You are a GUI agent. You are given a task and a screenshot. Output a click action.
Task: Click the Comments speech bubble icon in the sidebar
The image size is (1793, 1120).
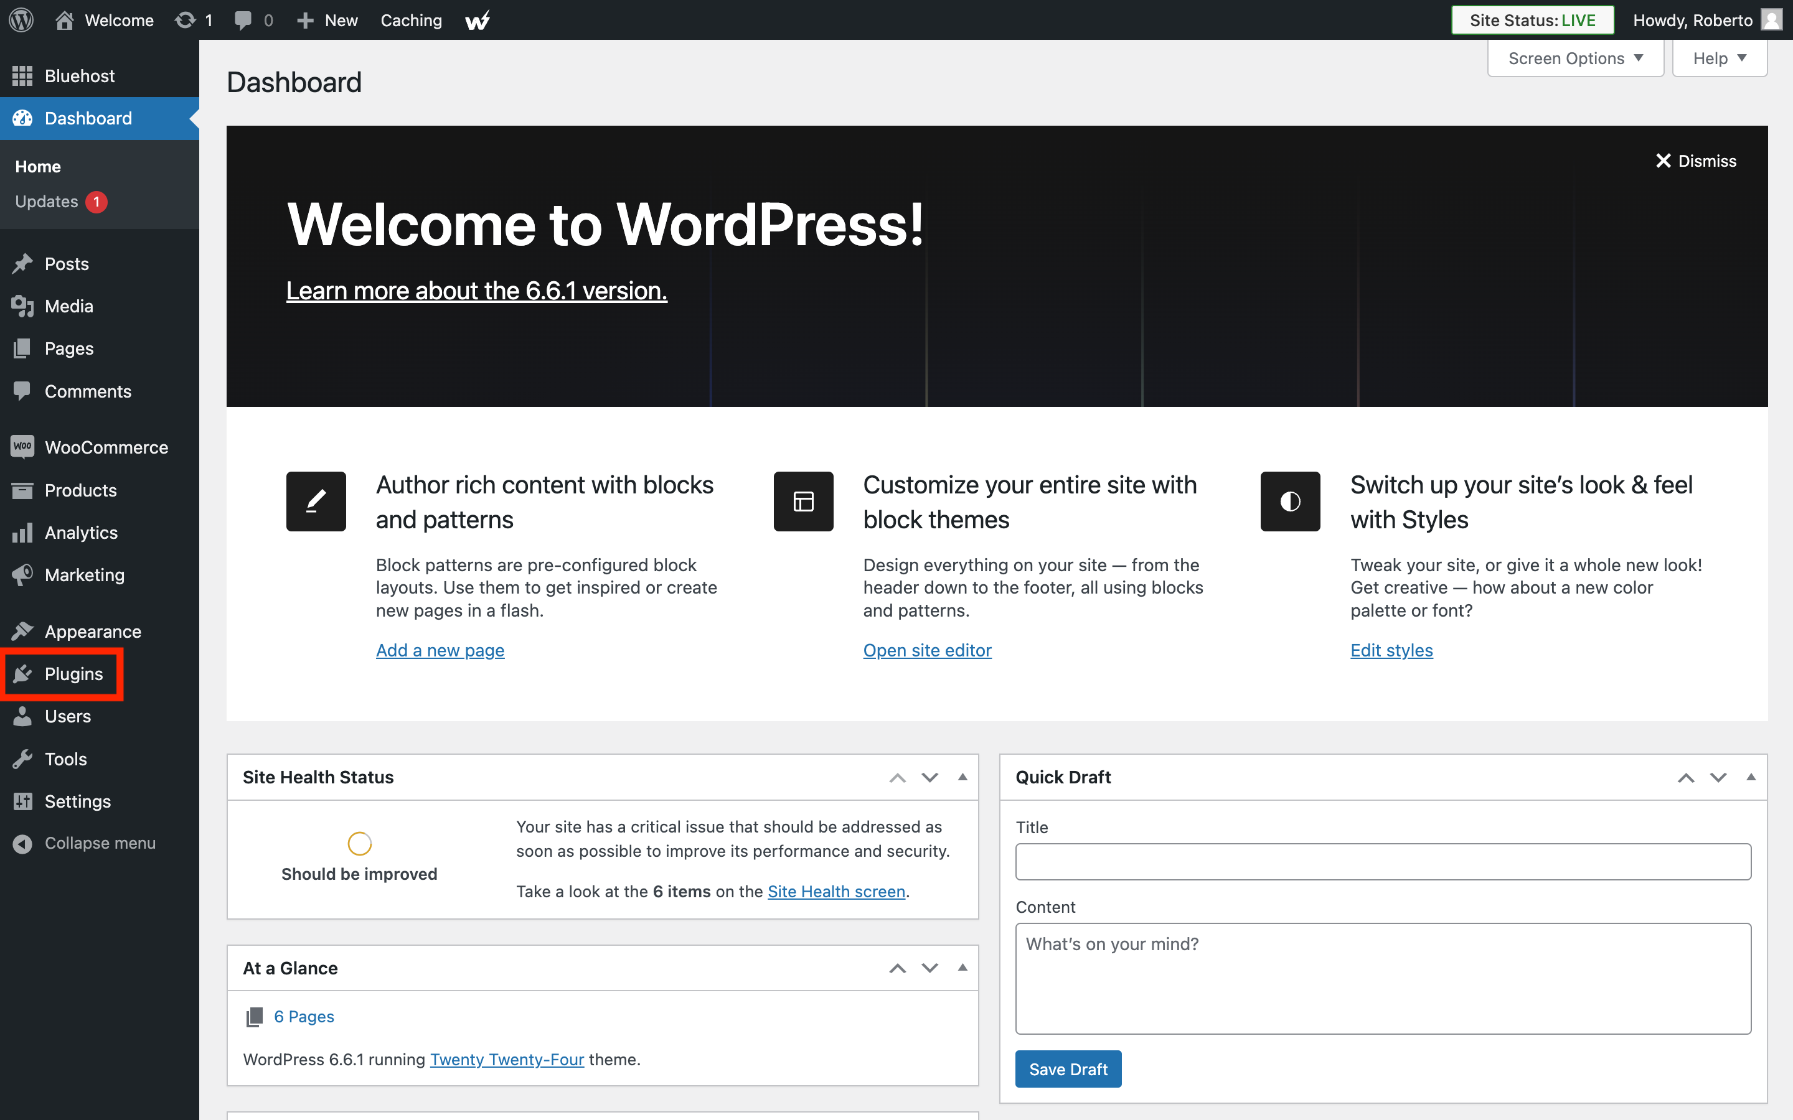click(22, 390)
